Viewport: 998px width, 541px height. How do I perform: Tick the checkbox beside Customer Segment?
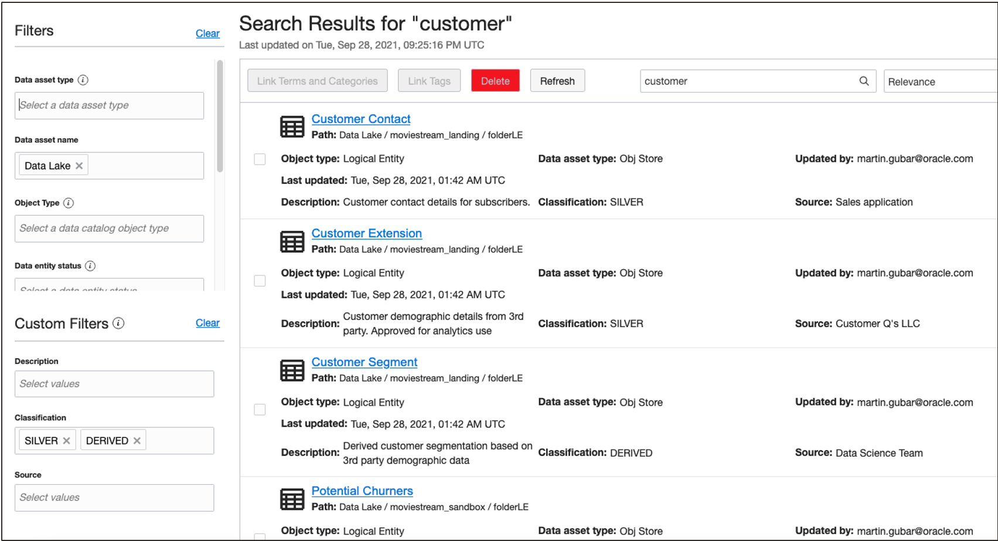click(x=260, y=409)
